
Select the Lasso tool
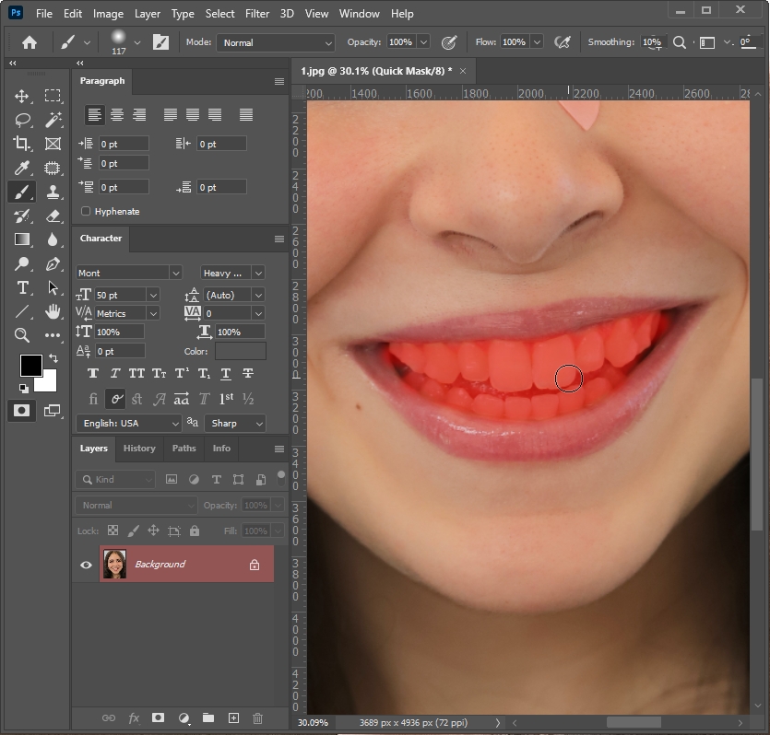22,120
